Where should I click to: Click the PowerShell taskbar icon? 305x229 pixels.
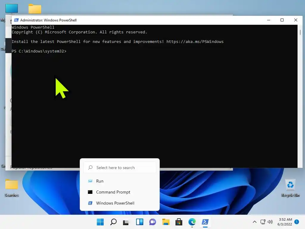tap(205, 222)
